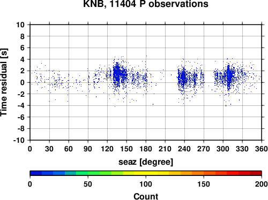Click the dark blue end of the colorbar

click(x=36, y=173)
